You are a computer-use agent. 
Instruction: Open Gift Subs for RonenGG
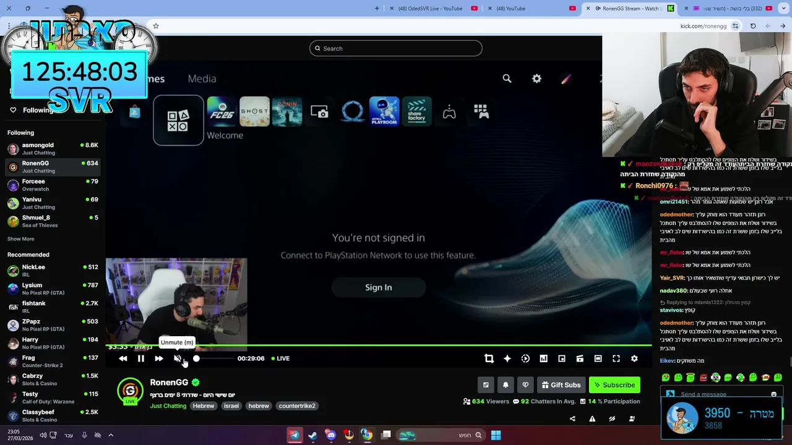click(561, 385)
